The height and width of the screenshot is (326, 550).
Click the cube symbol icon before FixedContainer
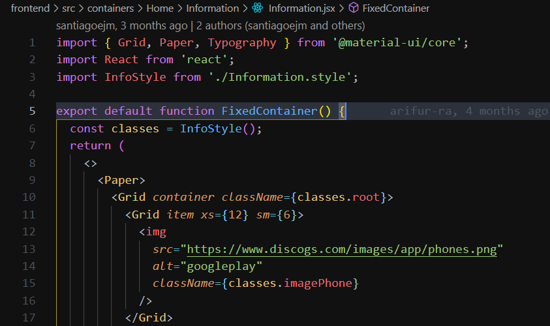click(x=354, y=8)
